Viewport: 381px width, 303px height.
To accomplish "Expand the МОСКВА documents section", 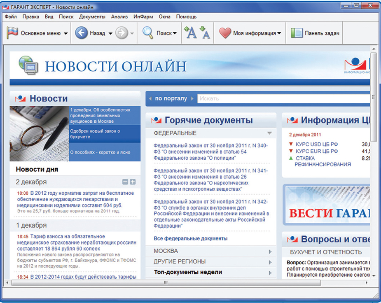I will tap(270, 251).
